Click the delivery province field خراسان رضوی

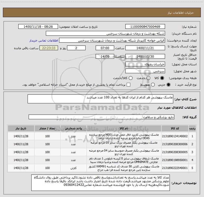145,64
